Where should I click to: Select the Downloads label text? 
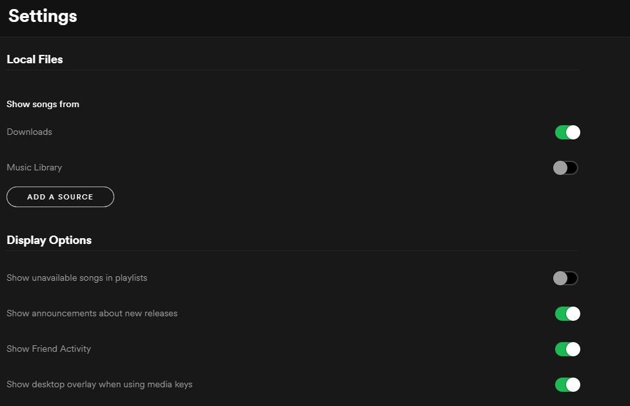pos(29,132)
